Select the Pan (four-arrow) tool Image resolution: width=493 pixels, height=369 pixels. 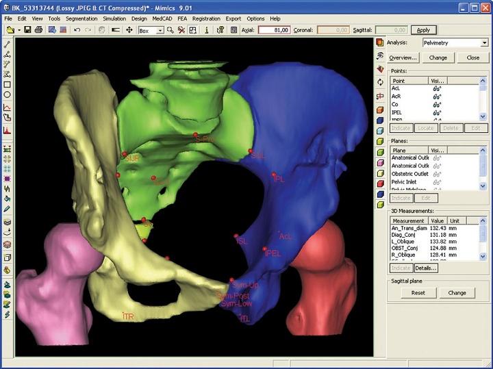pos(129,30)
